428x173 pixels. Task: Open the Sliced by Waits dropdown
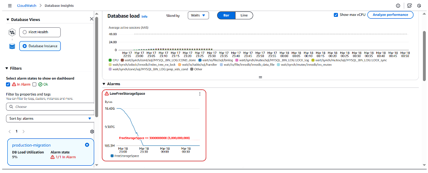tap(198, 15)
